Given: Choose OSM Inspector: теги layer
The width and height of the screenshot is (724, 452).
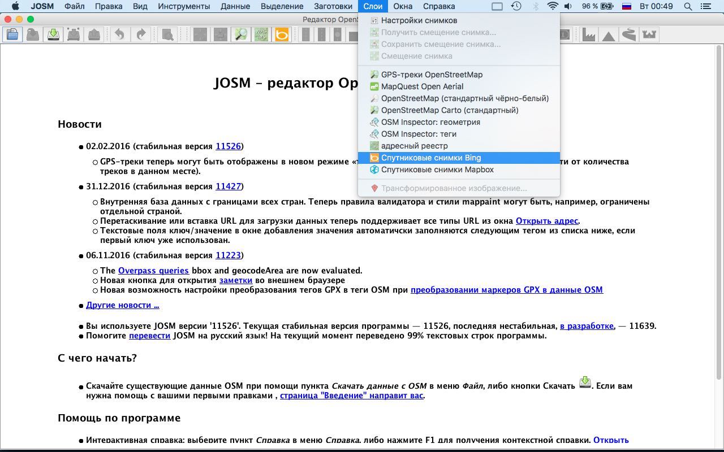Looking at the screenshot, I should (x=459, y=134).
